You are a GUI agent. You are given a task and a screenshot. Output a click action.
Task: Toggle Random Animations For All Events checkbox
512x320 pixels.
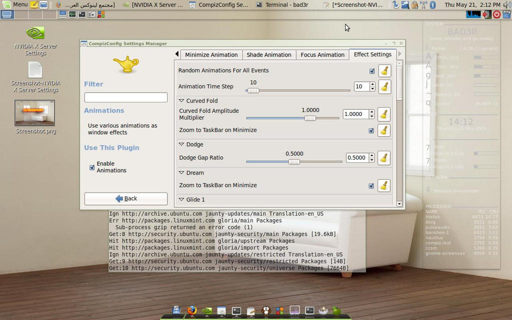coord(372,71)
